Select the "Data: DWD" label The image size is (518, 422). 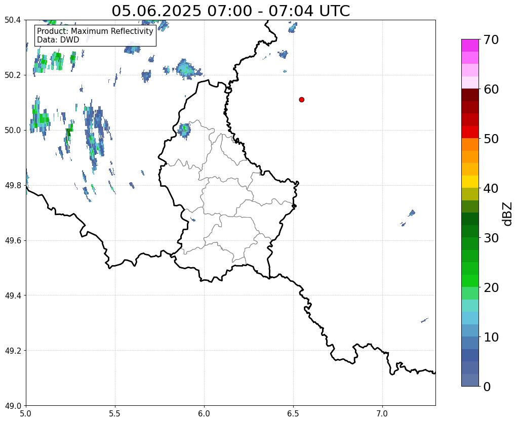58,40
